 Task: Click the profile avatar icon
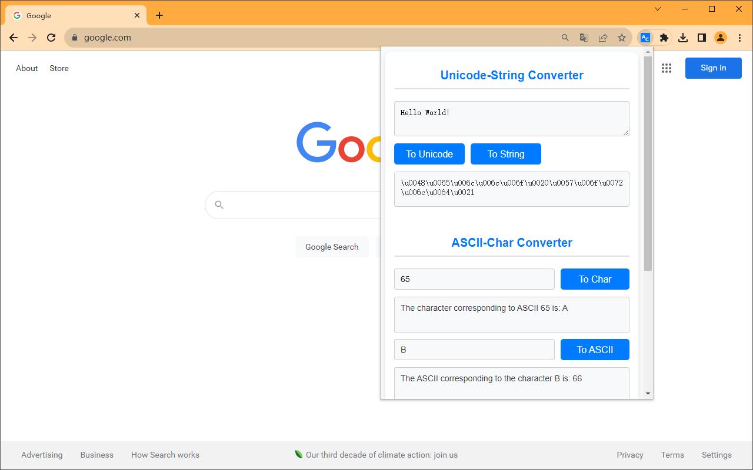720,37
